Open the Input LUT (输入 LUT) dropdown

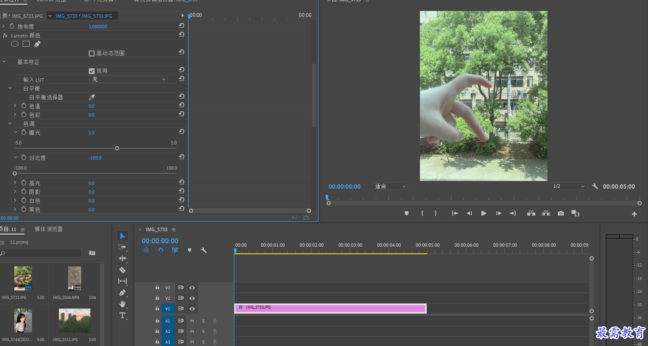(128, 80)
